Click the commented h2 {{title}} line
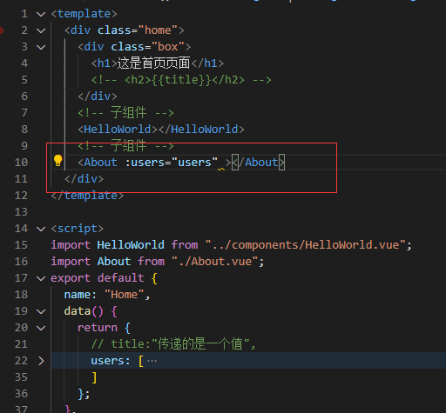Screen dimensions: 446x413 (181, 80)
